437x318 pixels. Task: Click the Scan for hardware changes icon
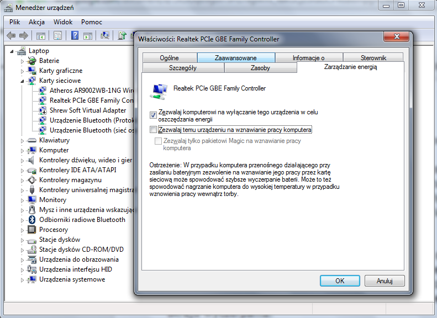[105, 36]
